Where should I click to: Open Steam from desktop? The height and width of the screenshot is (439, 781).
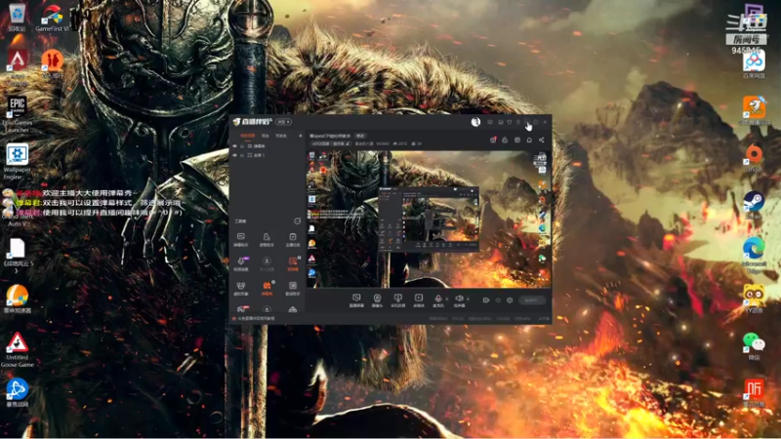click(x=754, y=205)
